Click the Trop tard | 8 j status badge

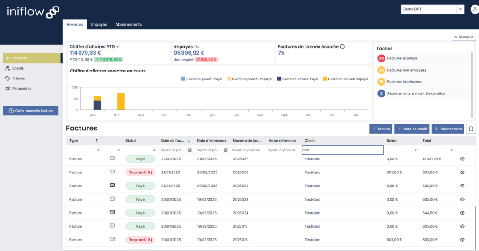140,172
